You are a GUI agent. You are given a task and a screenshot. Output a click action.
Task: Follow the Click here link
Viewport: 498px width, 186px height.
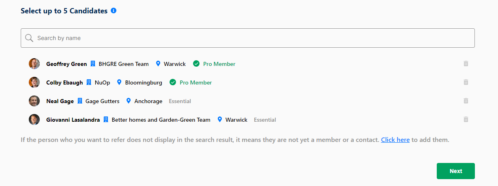395,140
